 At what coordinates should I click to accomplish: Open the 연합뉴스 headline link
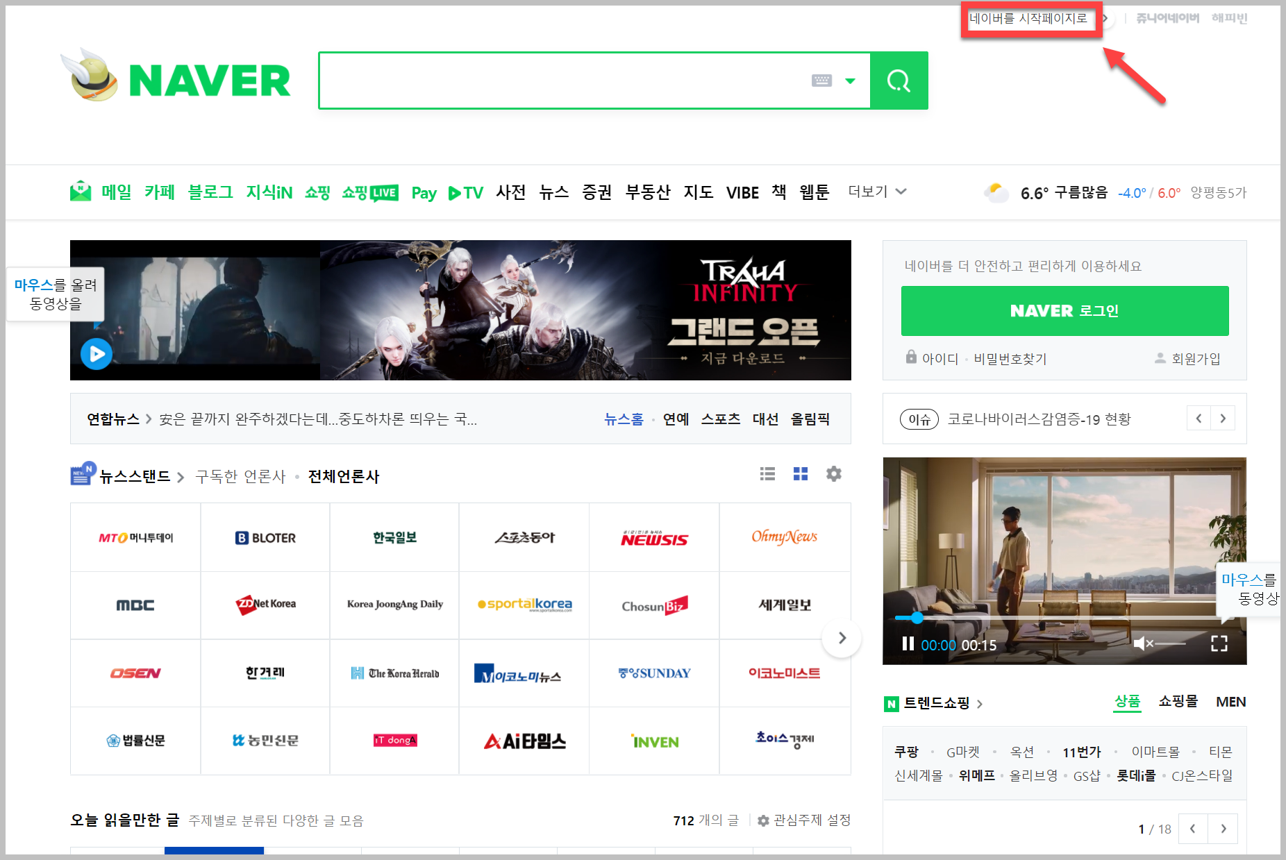tap(317, 419)
